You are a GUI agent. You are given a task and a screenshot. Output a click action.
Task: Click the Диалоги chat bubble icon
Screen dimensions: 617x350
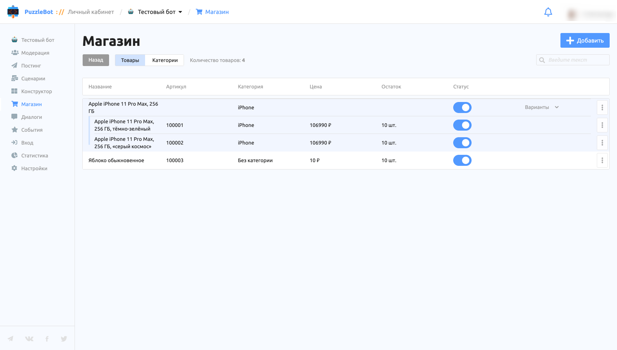tap(14, 117)
